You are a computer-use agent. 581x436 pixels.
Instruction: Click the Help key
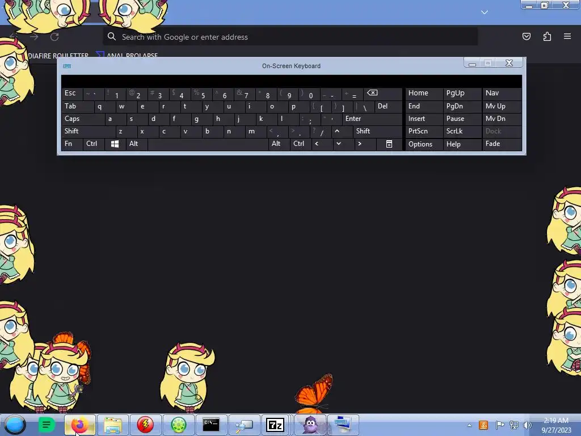(462, 144)
